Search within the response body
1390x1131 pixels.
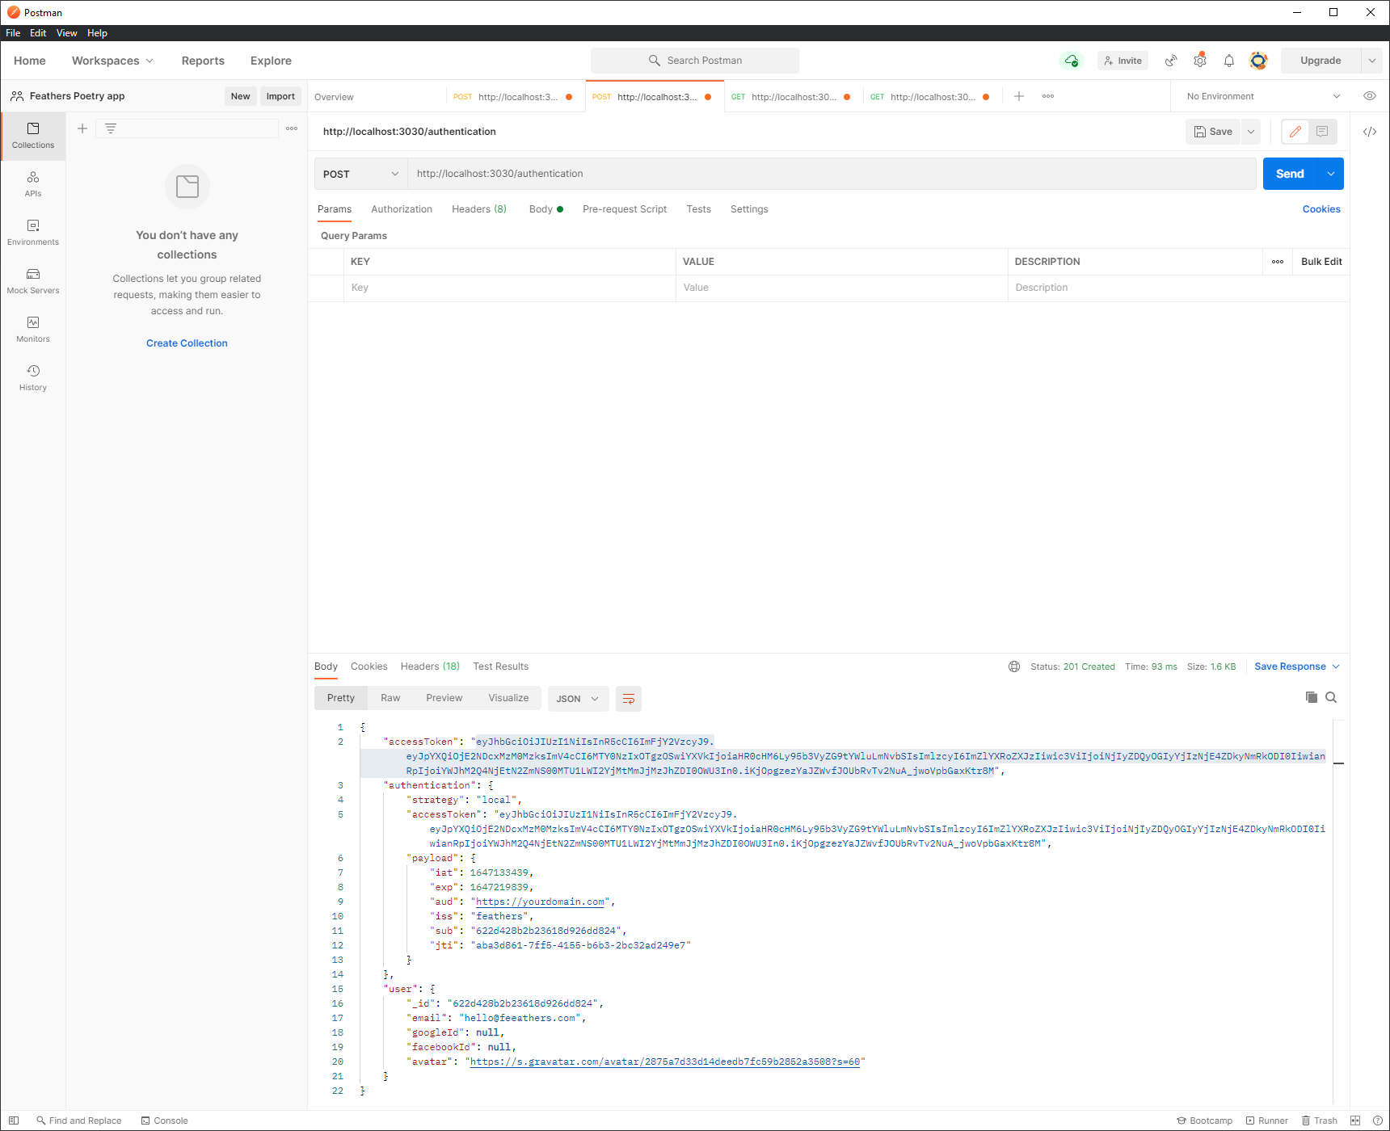(x=1331, y=697)
